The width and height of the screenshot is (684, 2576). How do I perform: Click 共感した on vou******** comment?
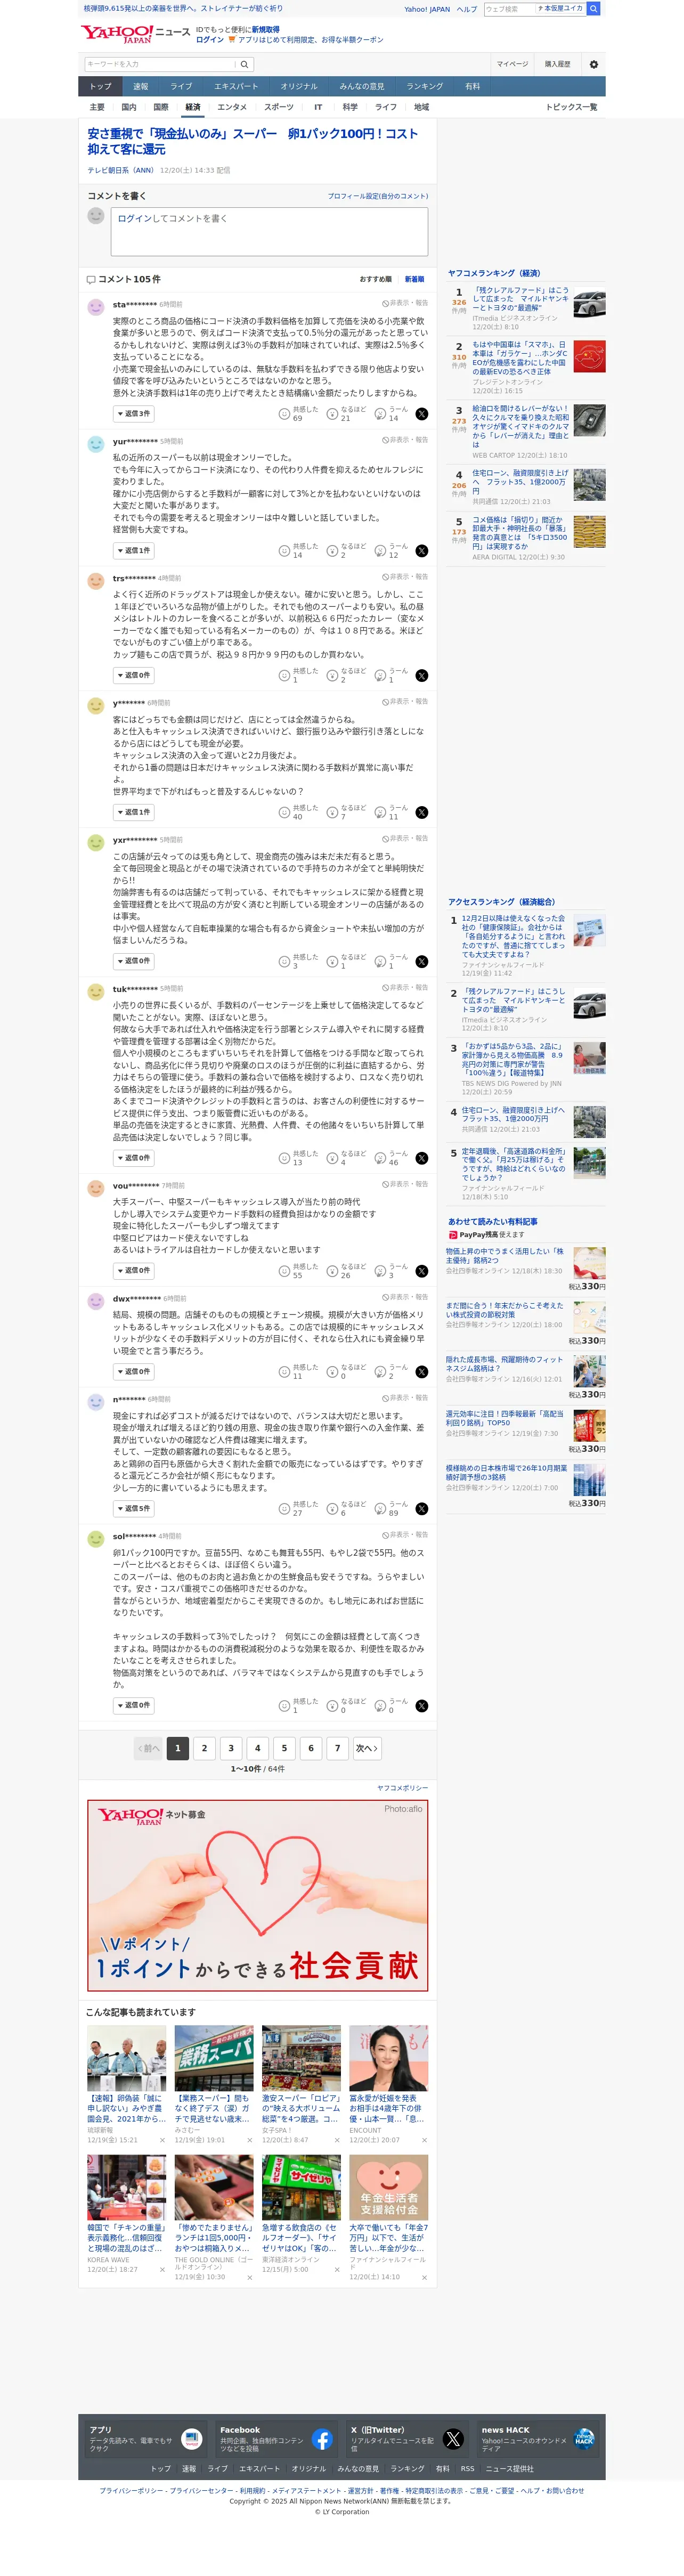click(x=298, y=1271)
